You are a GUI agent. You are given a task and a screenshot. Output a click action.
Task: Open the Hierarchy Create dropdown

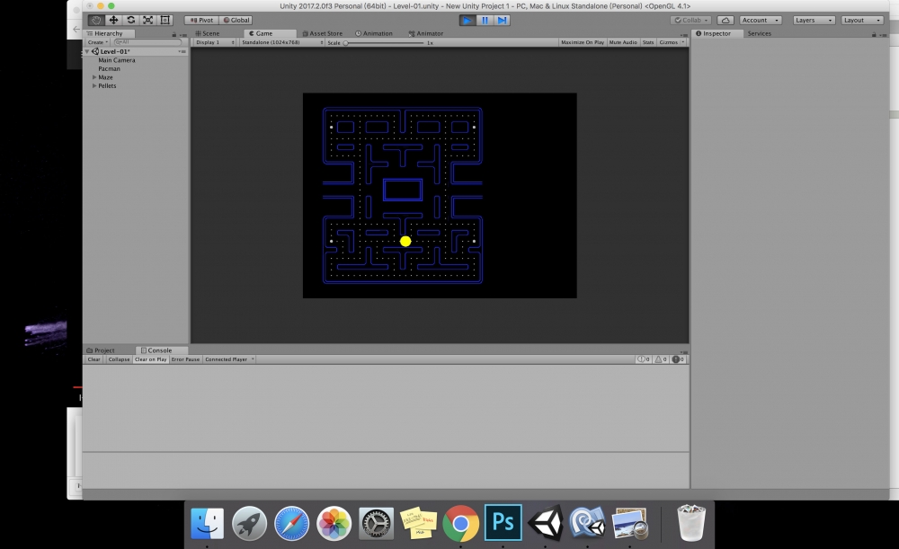tap(97, 42)
